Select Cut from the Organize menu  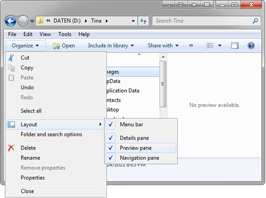[56, 57]
